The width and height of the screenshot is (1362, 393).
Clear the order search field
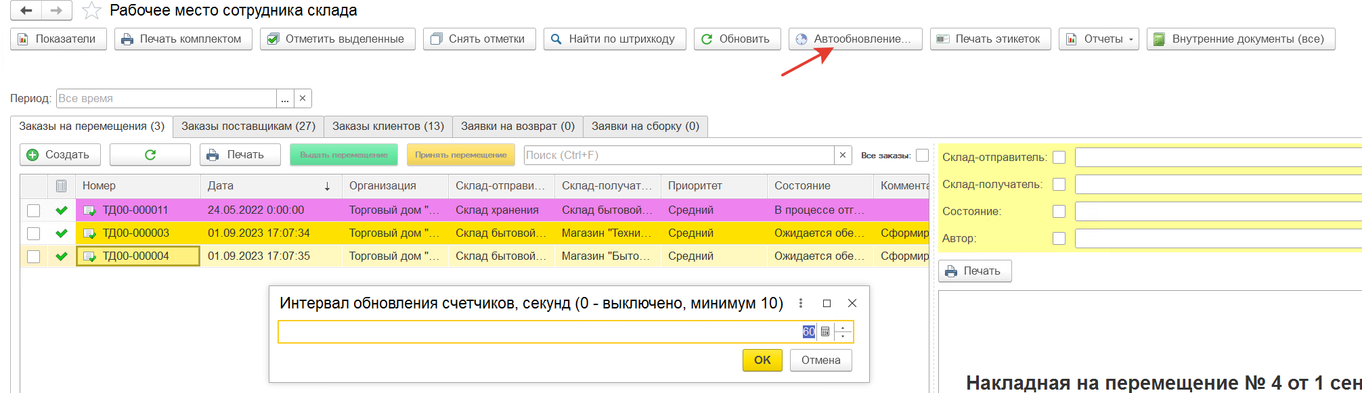[x=843, y=156]
